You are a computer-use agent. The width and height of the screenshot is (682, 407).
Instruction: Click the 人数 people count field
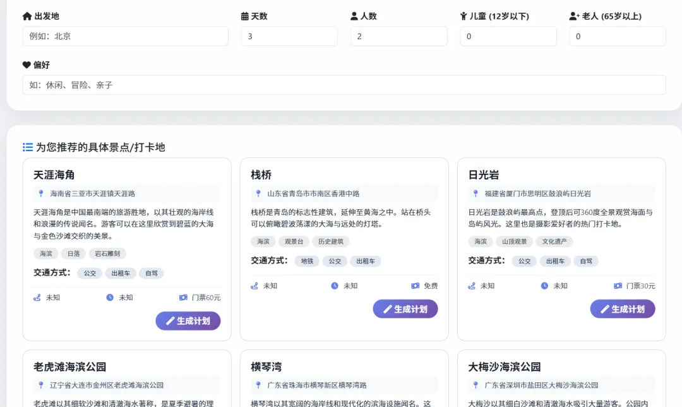(x=399, y=36)
